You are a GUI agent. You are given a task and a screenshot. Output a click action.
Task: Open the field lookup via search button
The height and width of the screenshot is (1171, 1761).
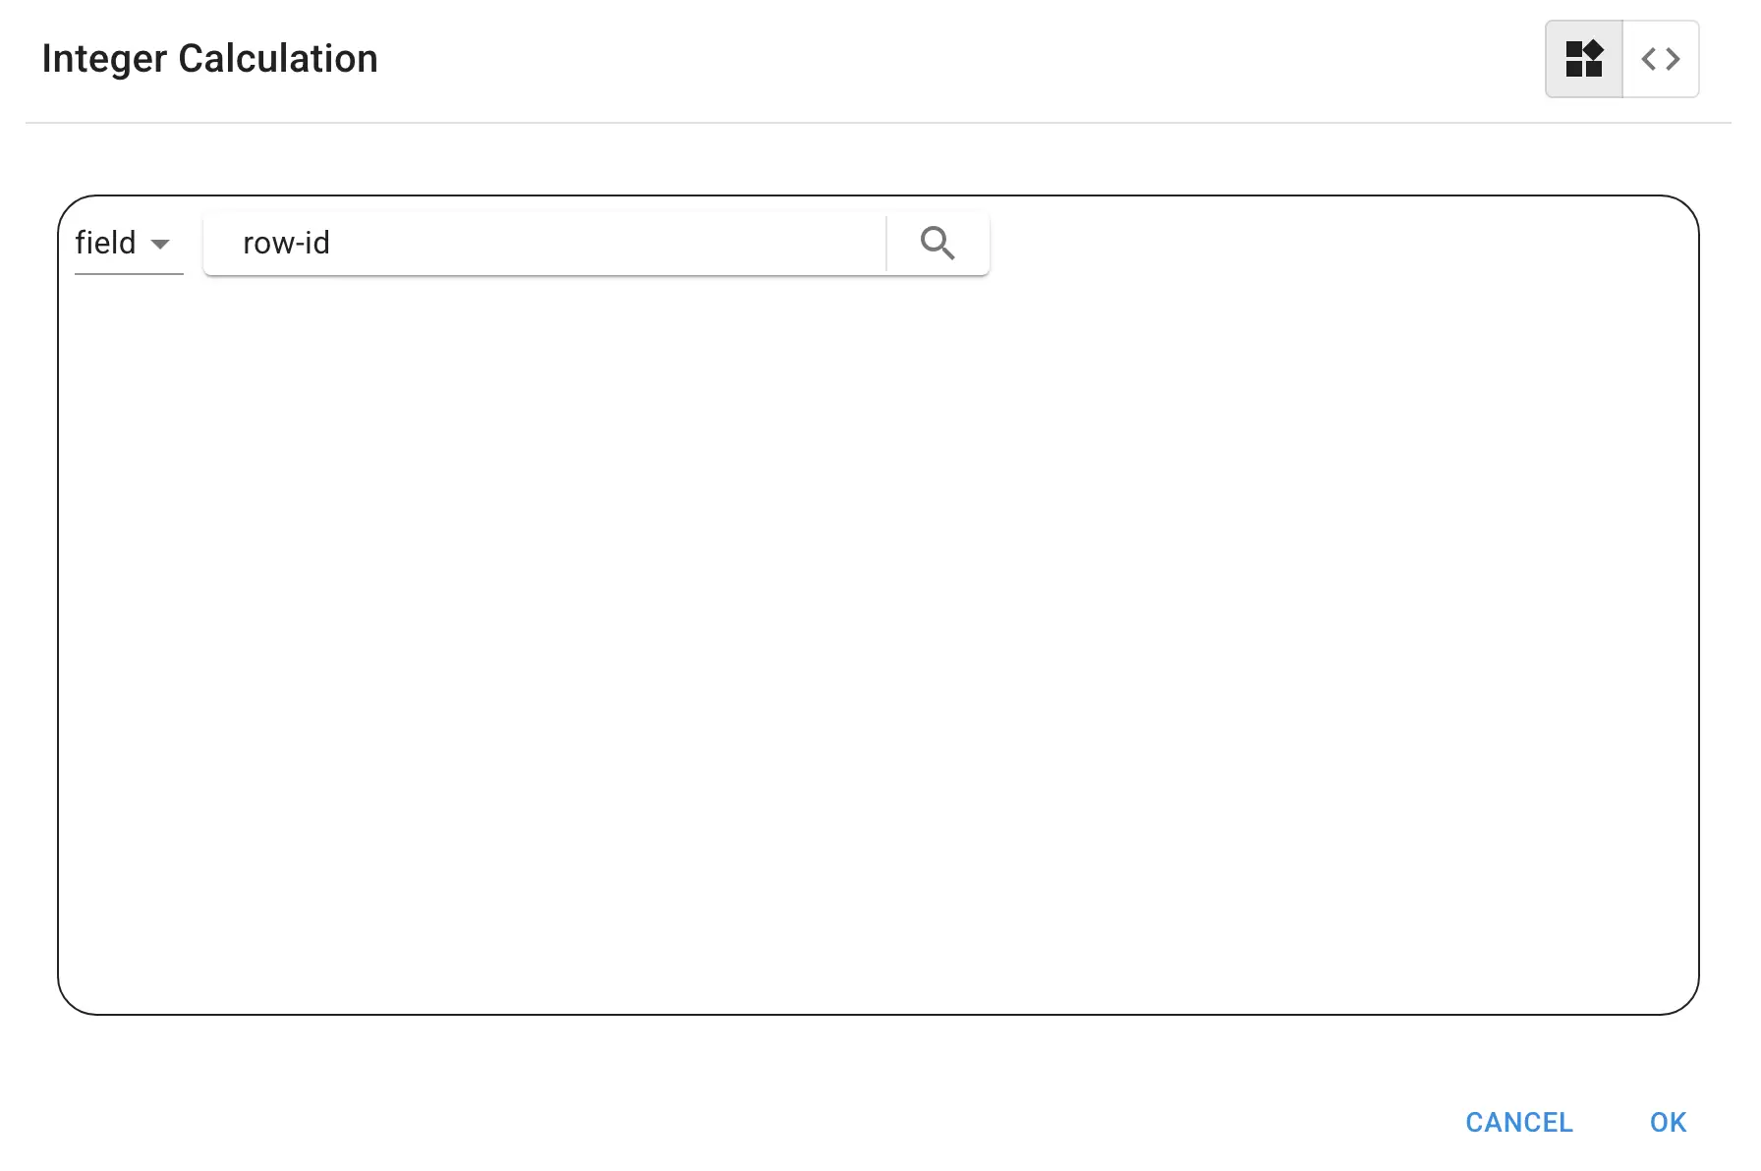937,243
